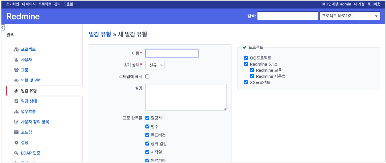Collapse the sidebar with the arrow toggle
Image resolution: width=386 pixels, height=163 pixels.
click(x=3, y=27)
